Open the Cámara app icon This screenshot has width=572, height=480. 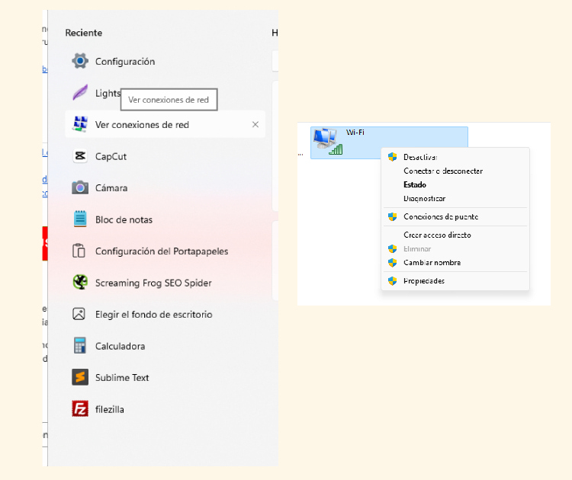coord(80,187)
